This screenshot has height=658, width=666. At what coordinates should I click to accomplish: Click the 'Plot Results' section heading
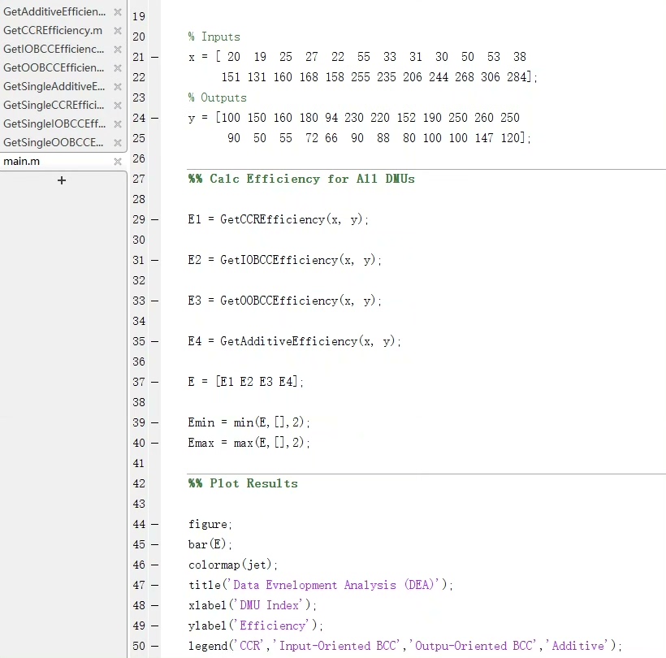253,483
